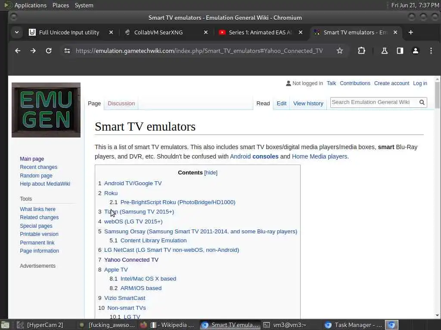Viewport: 441px width, 330px height.
Task: Click the search magnifier icon in wiki
Action: click(422, 102)
